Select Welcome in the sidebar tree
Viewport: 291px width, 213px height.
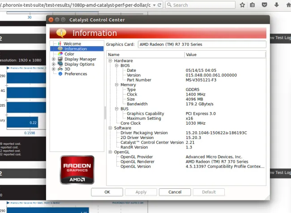(x=72, y=43)
